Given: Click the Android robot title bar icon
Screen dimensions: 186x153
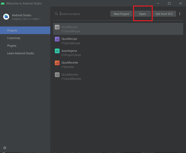Looking at the screenshot, I should tap(3, 3).
